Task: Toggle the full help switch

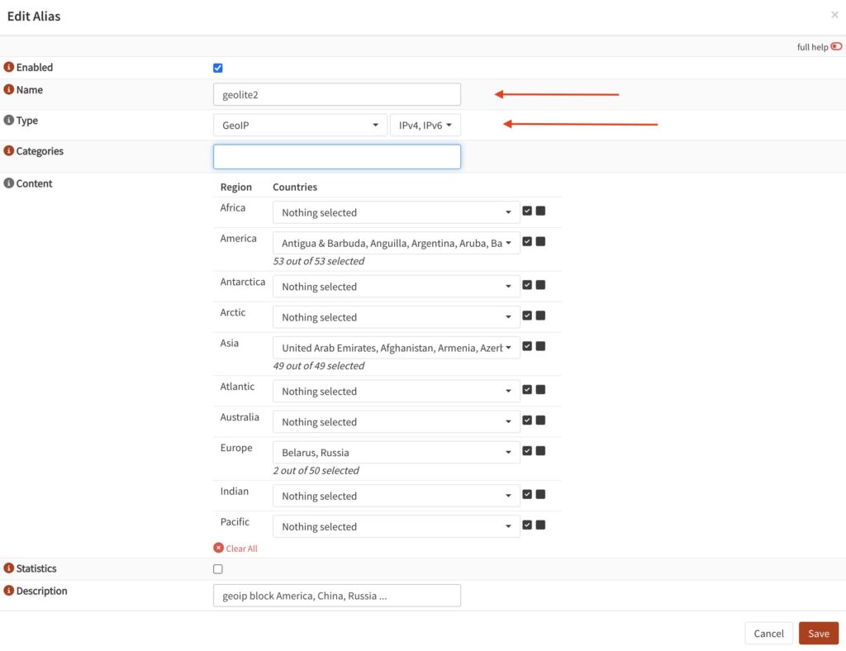Action: coord(836,46)
